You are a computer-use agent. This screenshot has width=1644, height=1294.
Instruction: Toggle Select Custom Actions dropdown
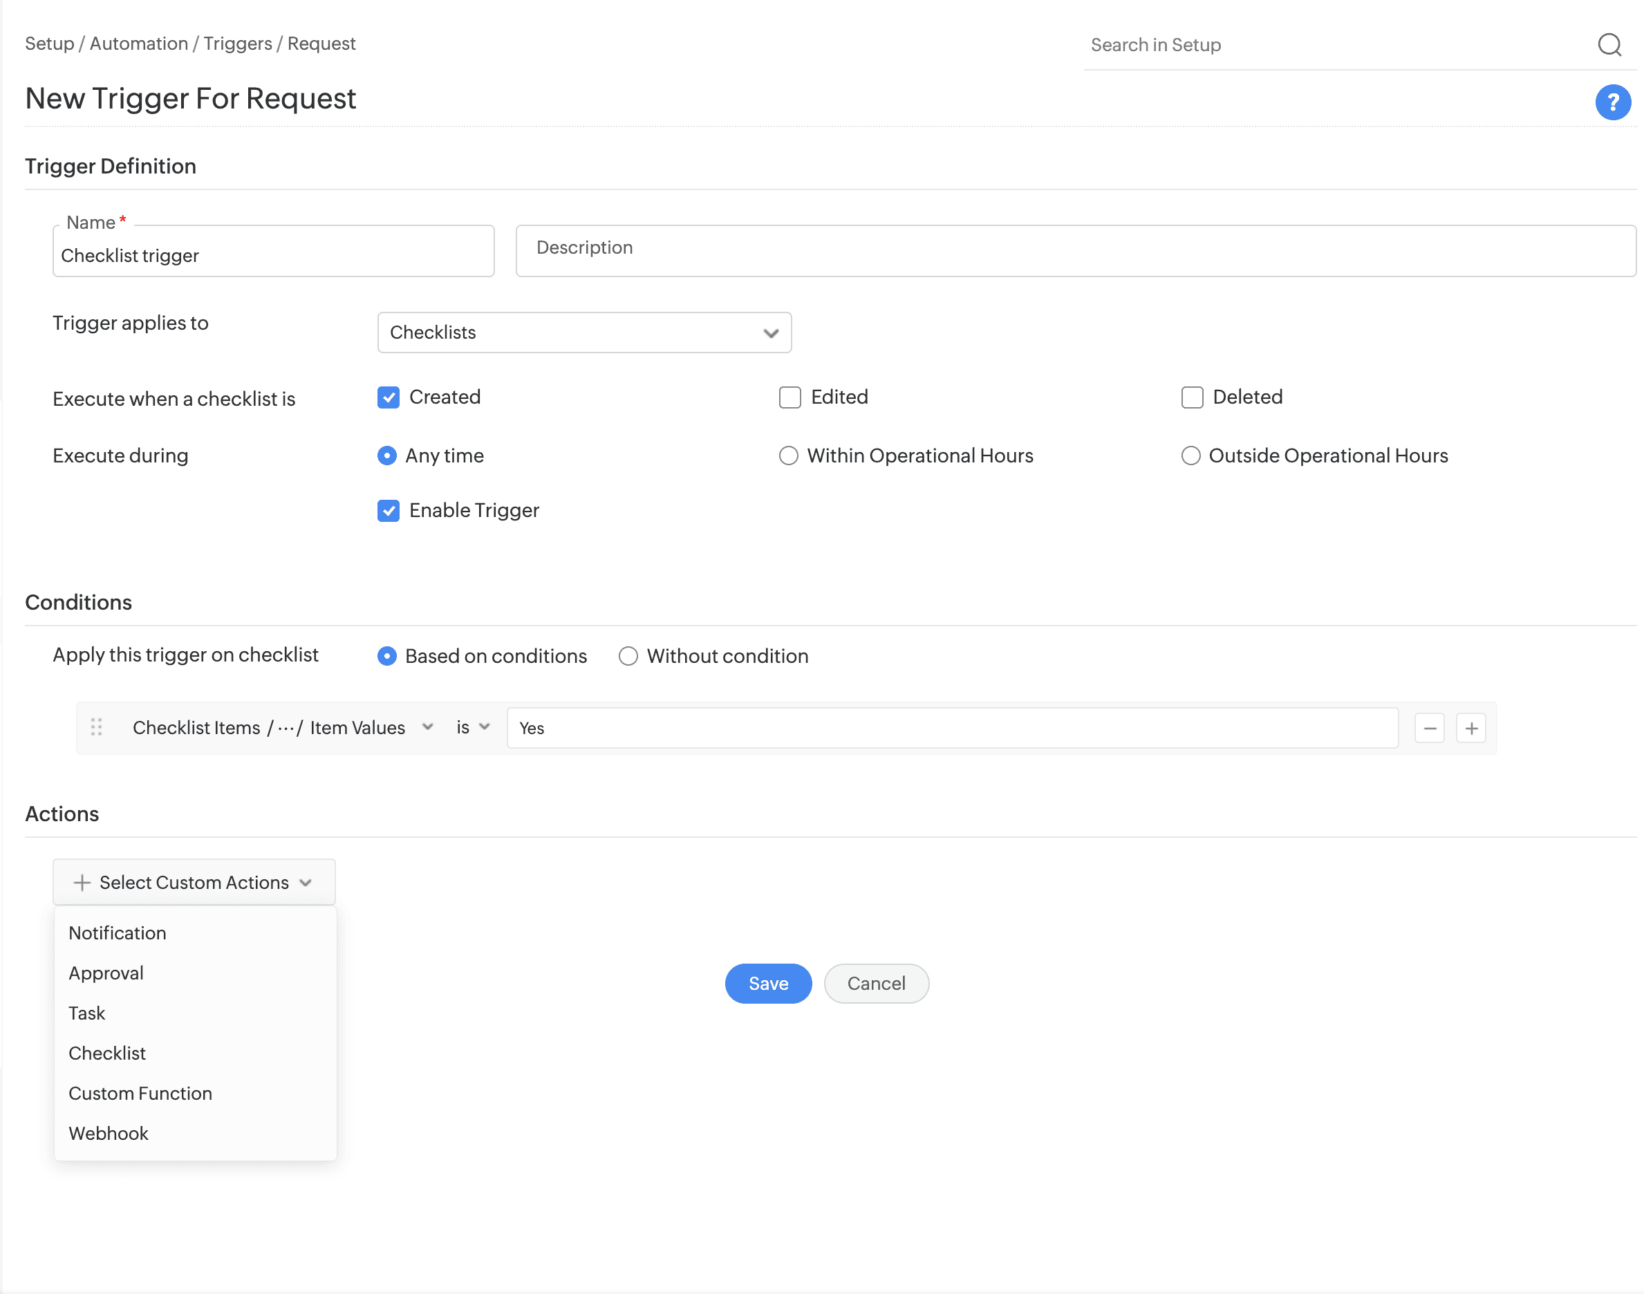[x=194, y=882]
